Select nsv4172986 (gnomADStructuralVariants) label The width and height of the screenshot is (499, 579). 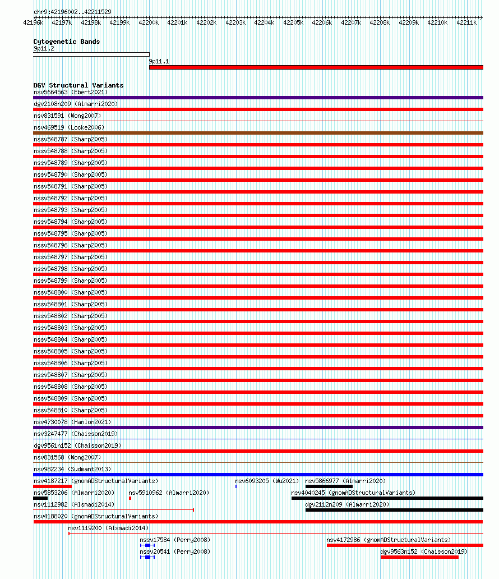pyautogui.click(x=389, y=541)
